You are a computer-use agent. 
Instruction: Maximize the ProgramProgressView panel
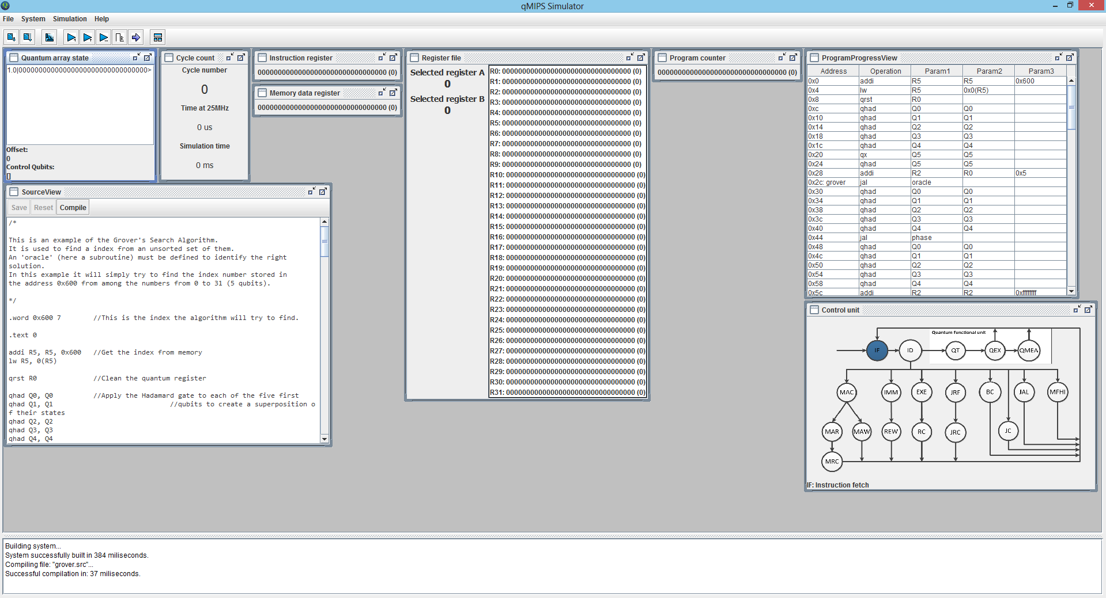click(1070, 58)
